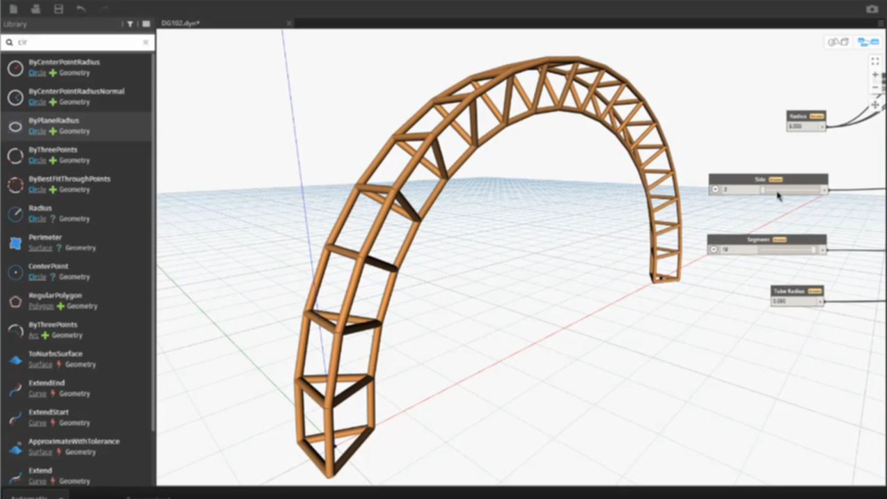Click the Circle link under ByCenterPointRadius

(x=37, y=73)
